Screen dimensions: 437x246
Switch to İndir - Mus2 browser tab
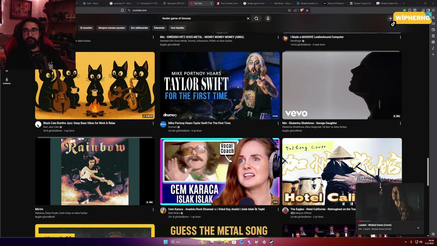tap(93, 3)
